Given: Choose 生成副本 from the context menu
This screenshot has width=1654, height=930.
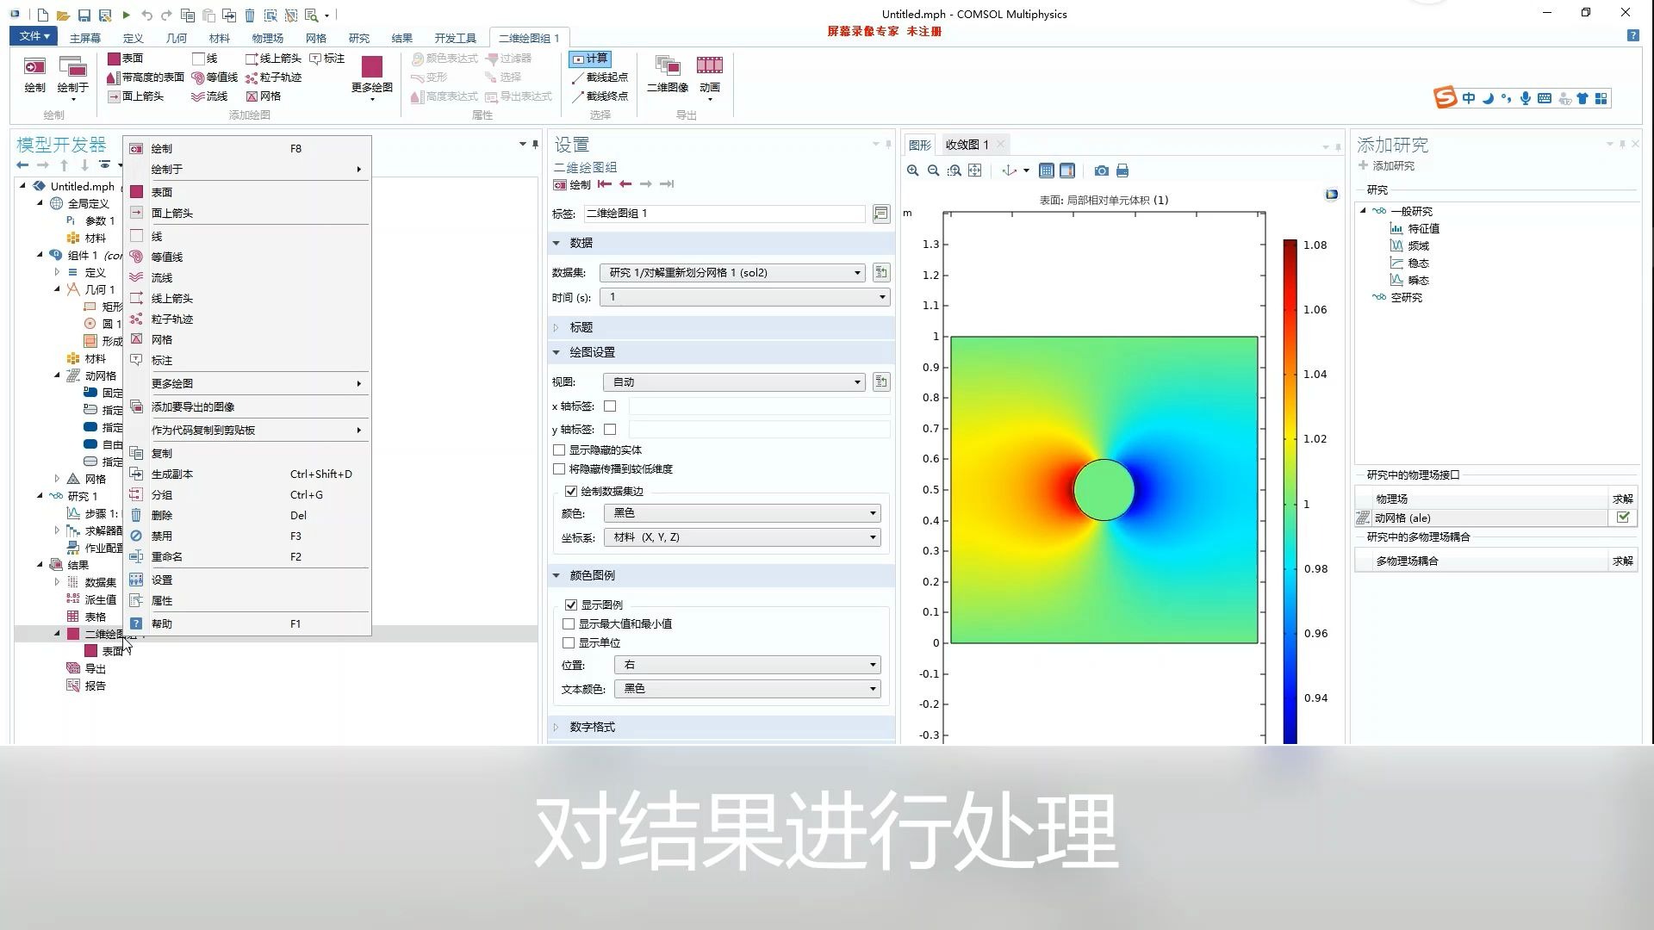Looking at the screenshot, I should pos(172,474).
